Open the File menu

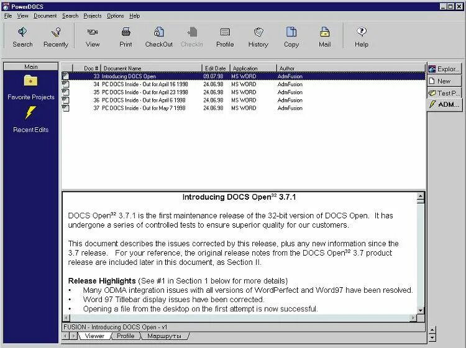8,16
